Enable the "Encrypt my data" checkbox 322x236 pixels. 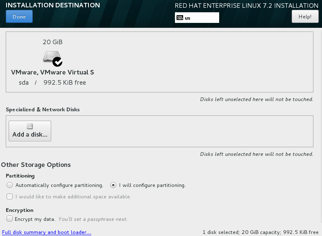tap(10, 219)
